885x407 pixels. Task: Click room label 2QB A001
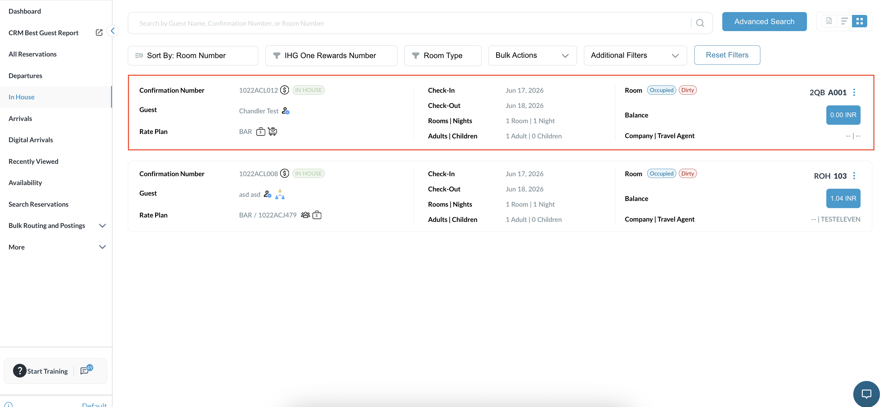tap(828, 92)
